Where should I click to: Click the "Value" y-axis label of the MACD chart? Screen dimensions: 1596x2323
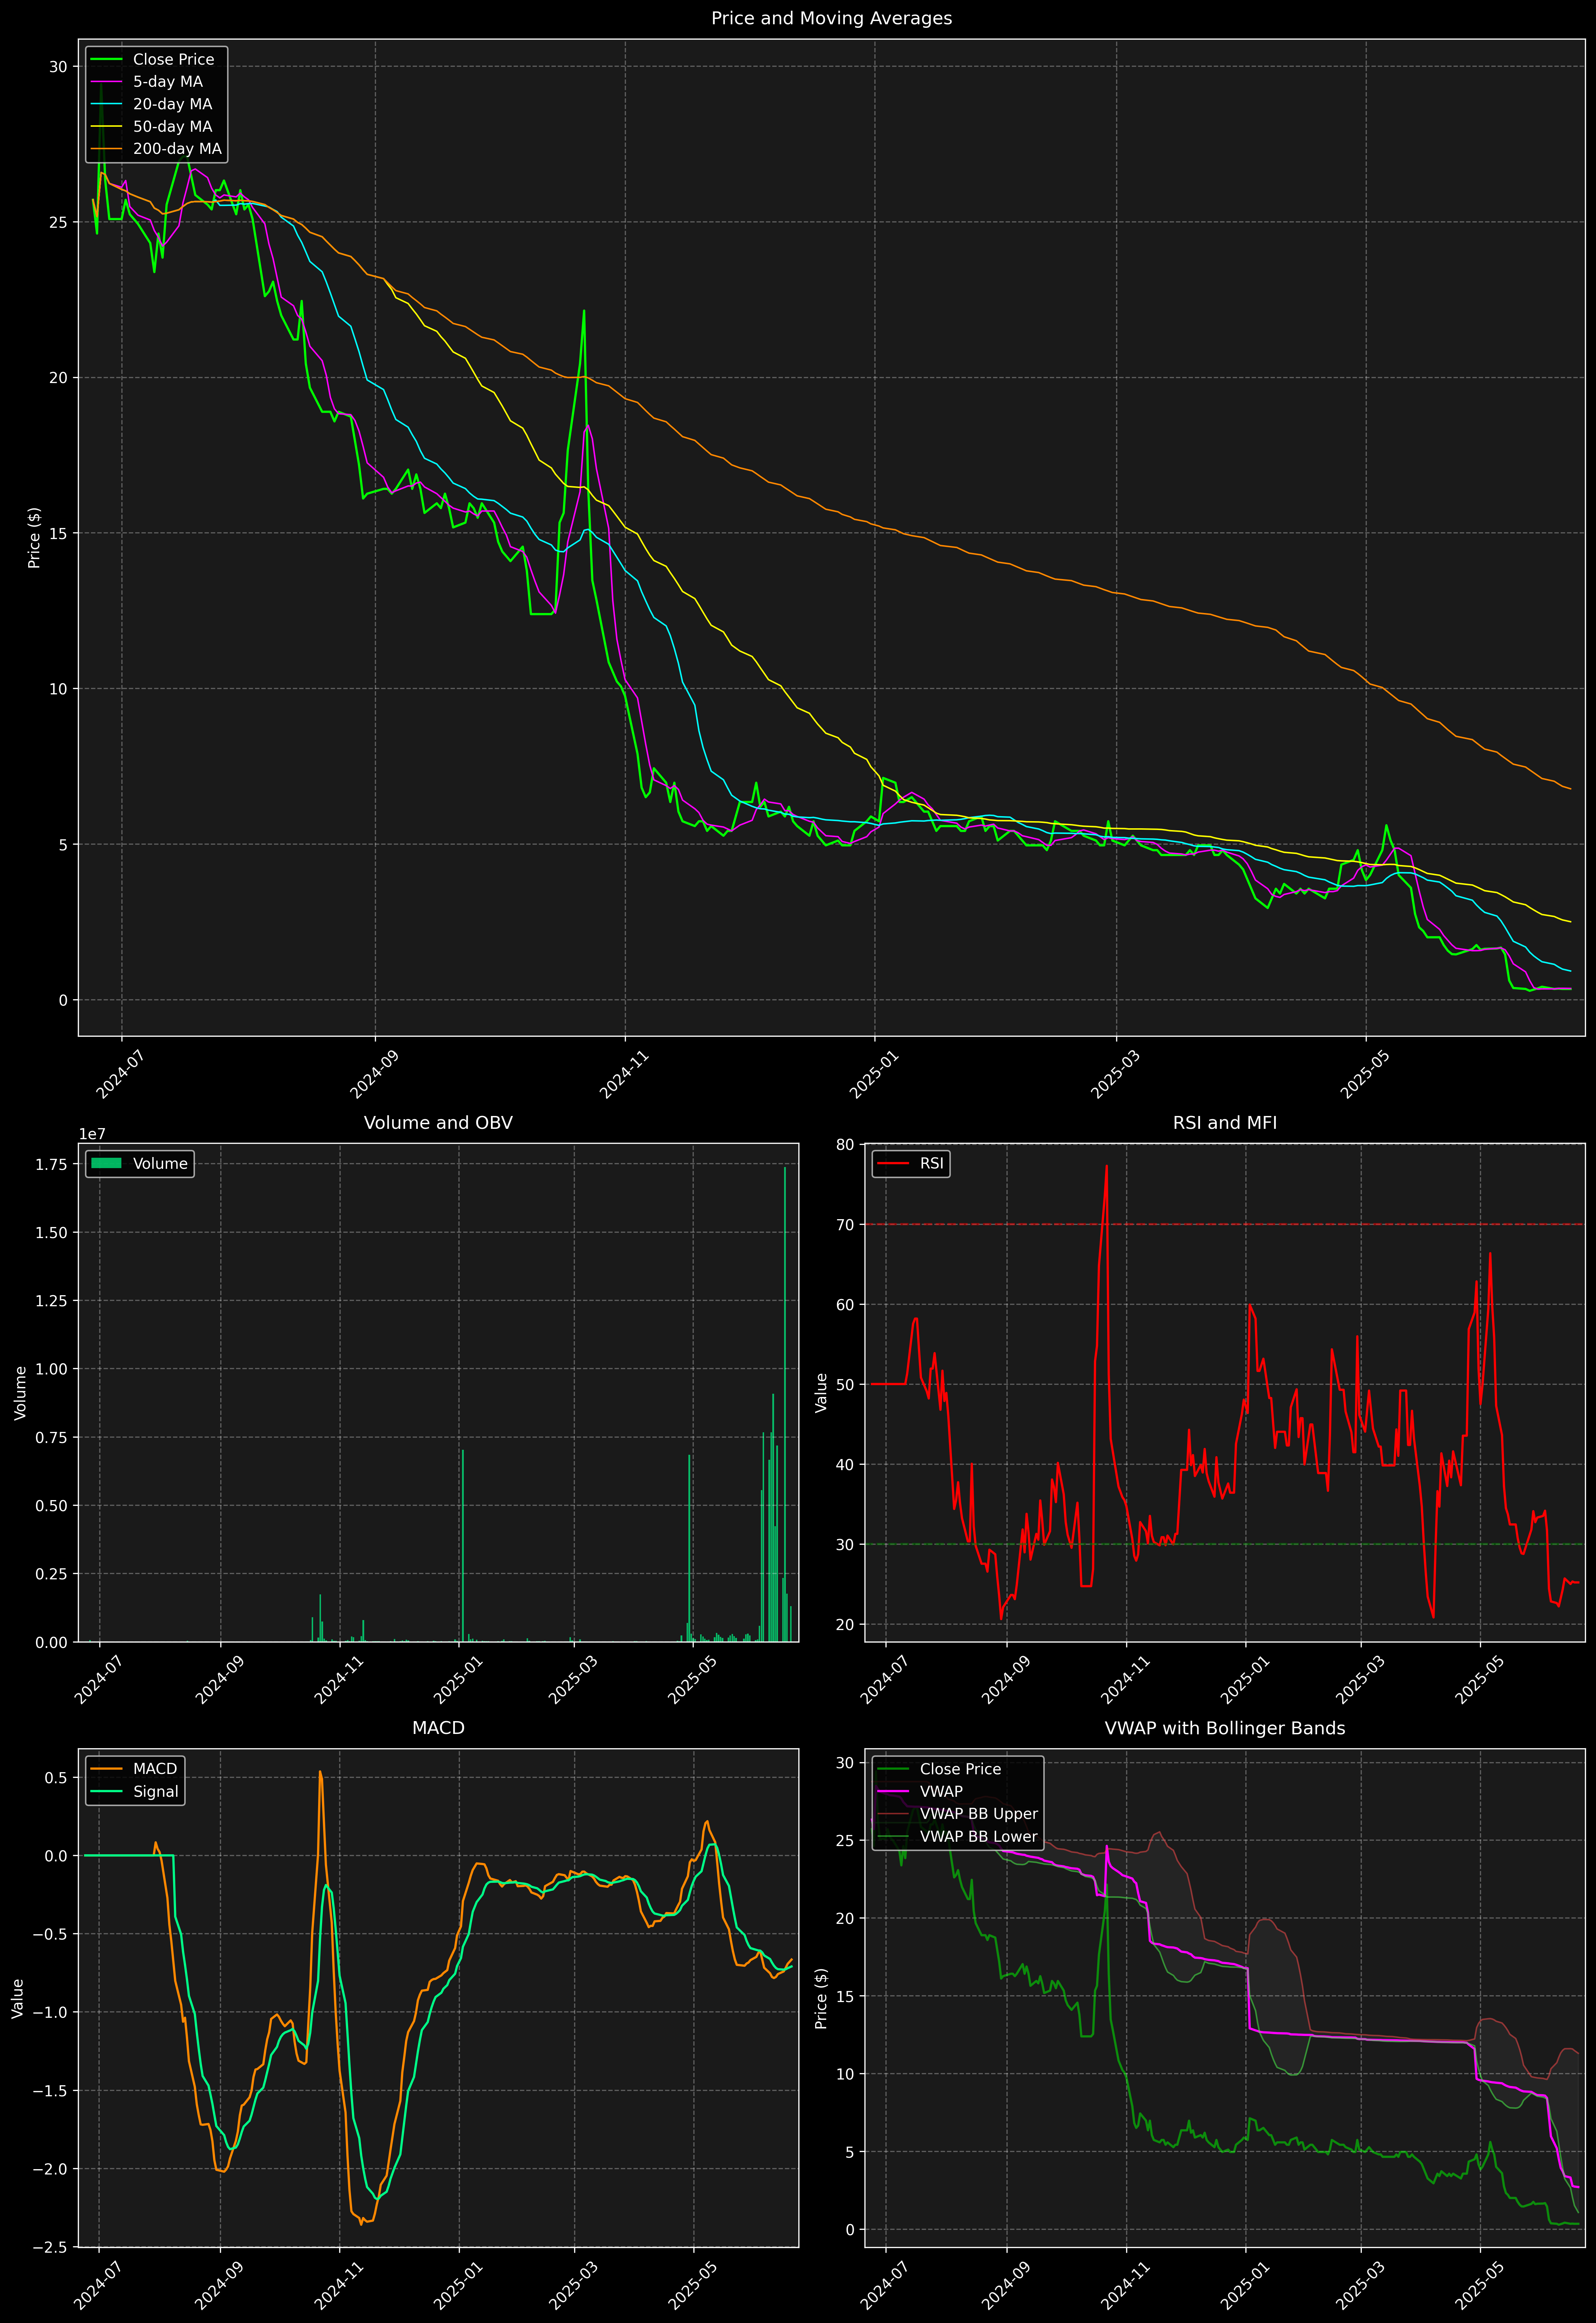17,1998
